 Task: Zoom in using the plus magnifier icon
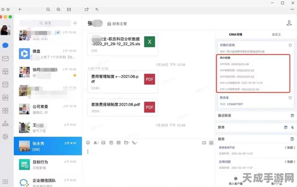point(58,9)
